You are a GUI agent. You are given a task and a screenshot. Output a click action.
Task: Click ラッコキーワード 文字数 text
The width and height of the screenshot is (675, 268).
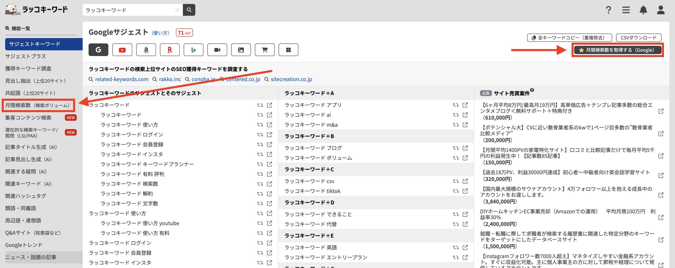[129, 204]
